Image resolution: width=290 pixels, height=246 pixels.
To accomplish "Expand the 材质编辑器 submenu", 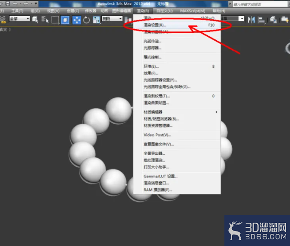I will coord(177,112).
